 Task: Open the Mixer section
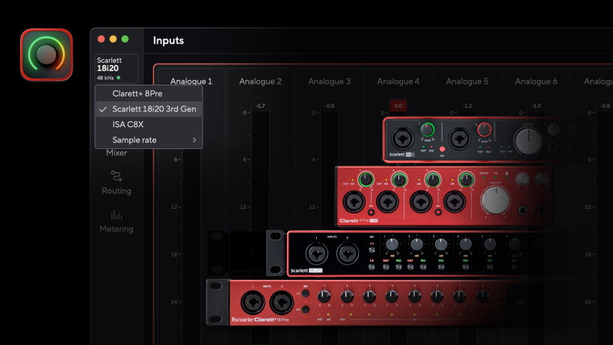pyautogui.click(x=117, y=153)
